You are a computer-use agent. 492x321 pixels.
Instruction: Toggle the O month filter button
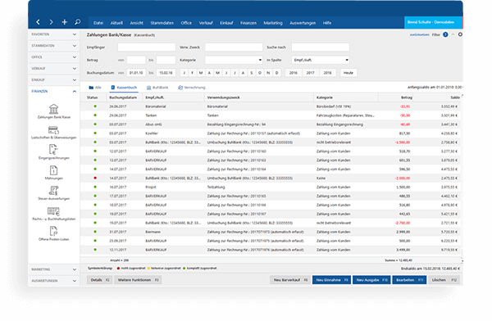260,73
